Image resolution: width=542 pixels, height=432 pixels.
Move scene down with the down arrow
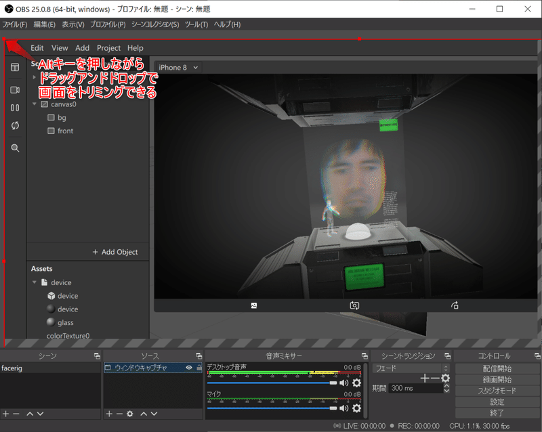pos(41,414)
